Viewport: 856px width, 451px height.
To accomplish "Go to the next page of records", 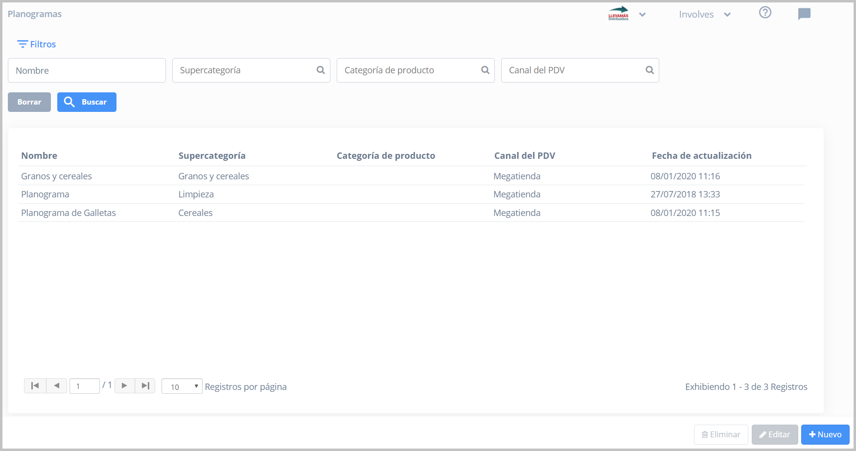I will click(124, 386).
